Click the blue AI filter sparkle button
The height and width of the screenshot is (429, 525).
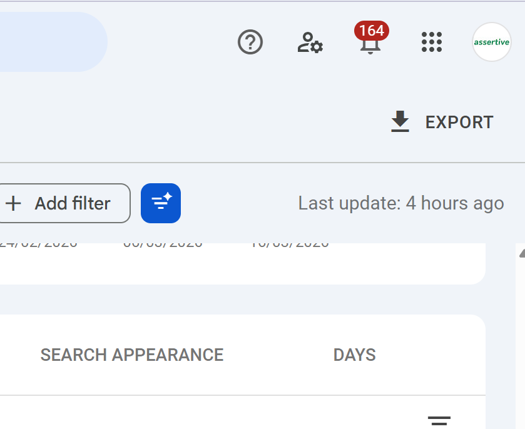[x=161, y=203]
